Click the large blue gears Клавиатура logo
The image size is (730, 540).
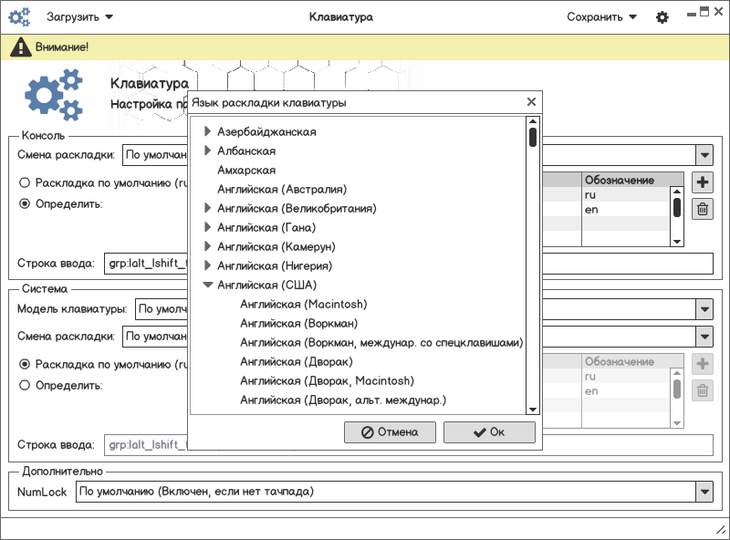pyautogui.click(x=54, y=95)
